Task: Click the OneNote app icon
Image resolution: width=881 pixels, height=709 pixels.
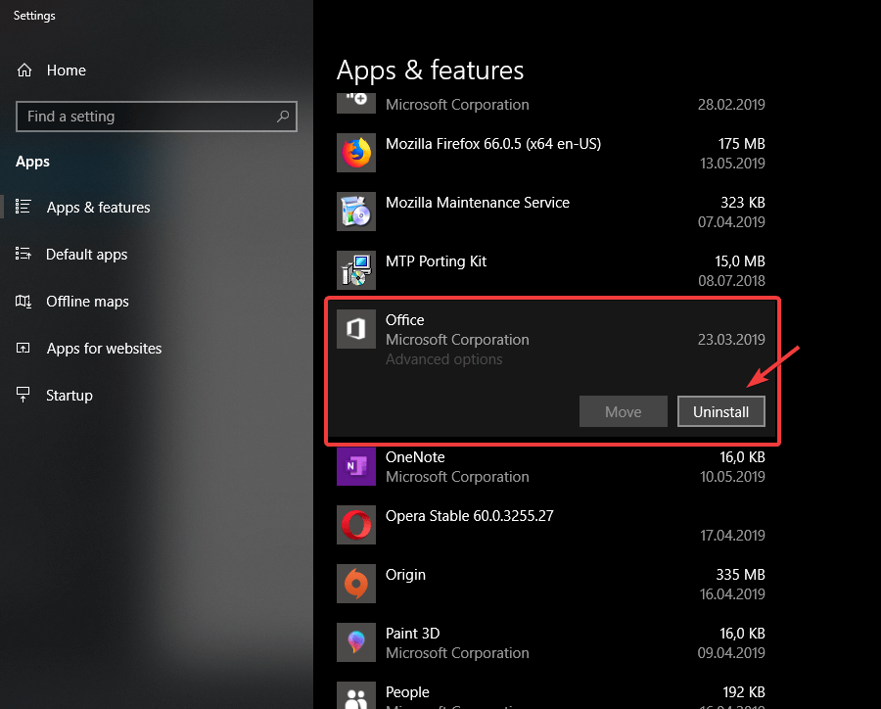Action: coord(356,466)
